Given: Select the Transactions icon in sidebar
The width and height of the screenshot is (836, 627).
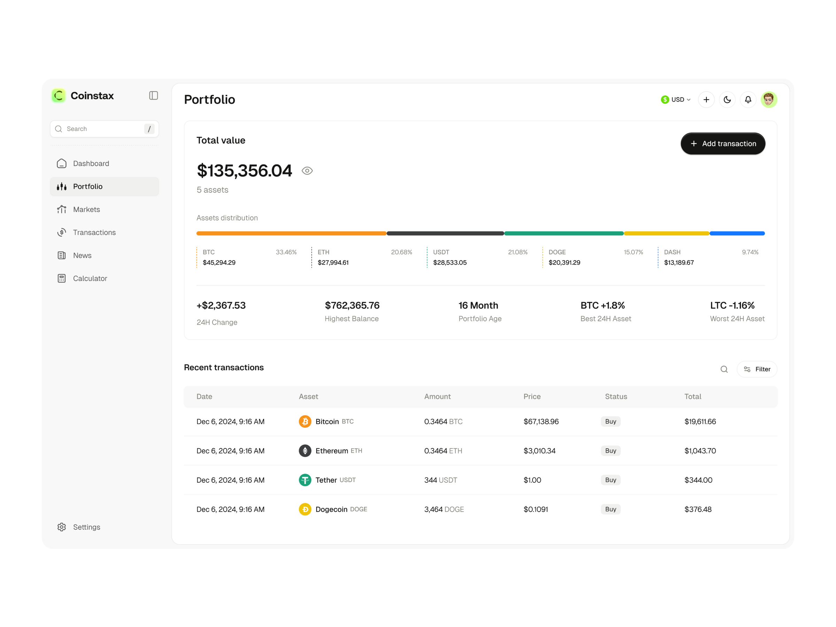Looking at the screenshot, I should [62, 232].
